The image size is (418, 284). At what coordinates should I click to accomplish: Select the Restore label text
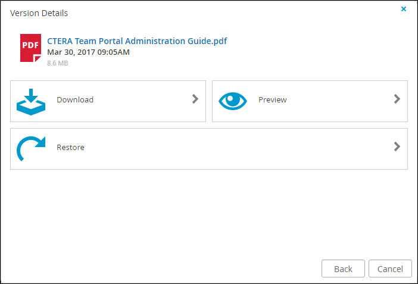click(70, 147)
